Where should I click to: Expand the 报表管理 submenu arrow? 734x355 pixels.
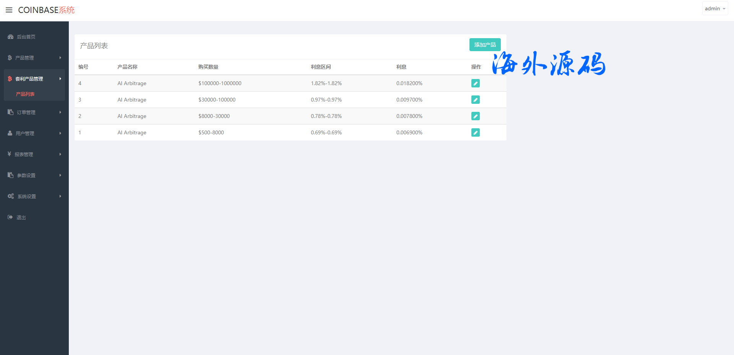[x=60, y=154]
